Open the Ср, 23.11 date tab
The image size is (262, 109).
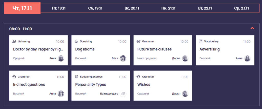[242, 8]
